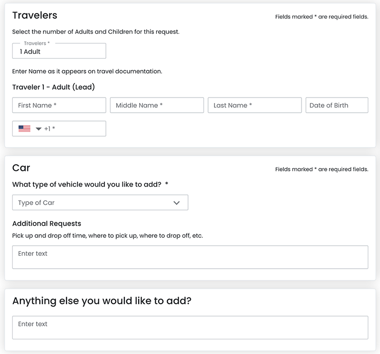Click the 'What type of vehicle' question label
This screenshot has height=354, width=380.
click(x=87, y=185)
